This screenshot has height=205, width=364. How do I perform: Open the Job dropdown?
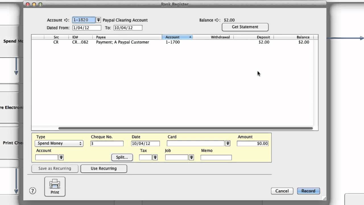(x=191, y=157)
